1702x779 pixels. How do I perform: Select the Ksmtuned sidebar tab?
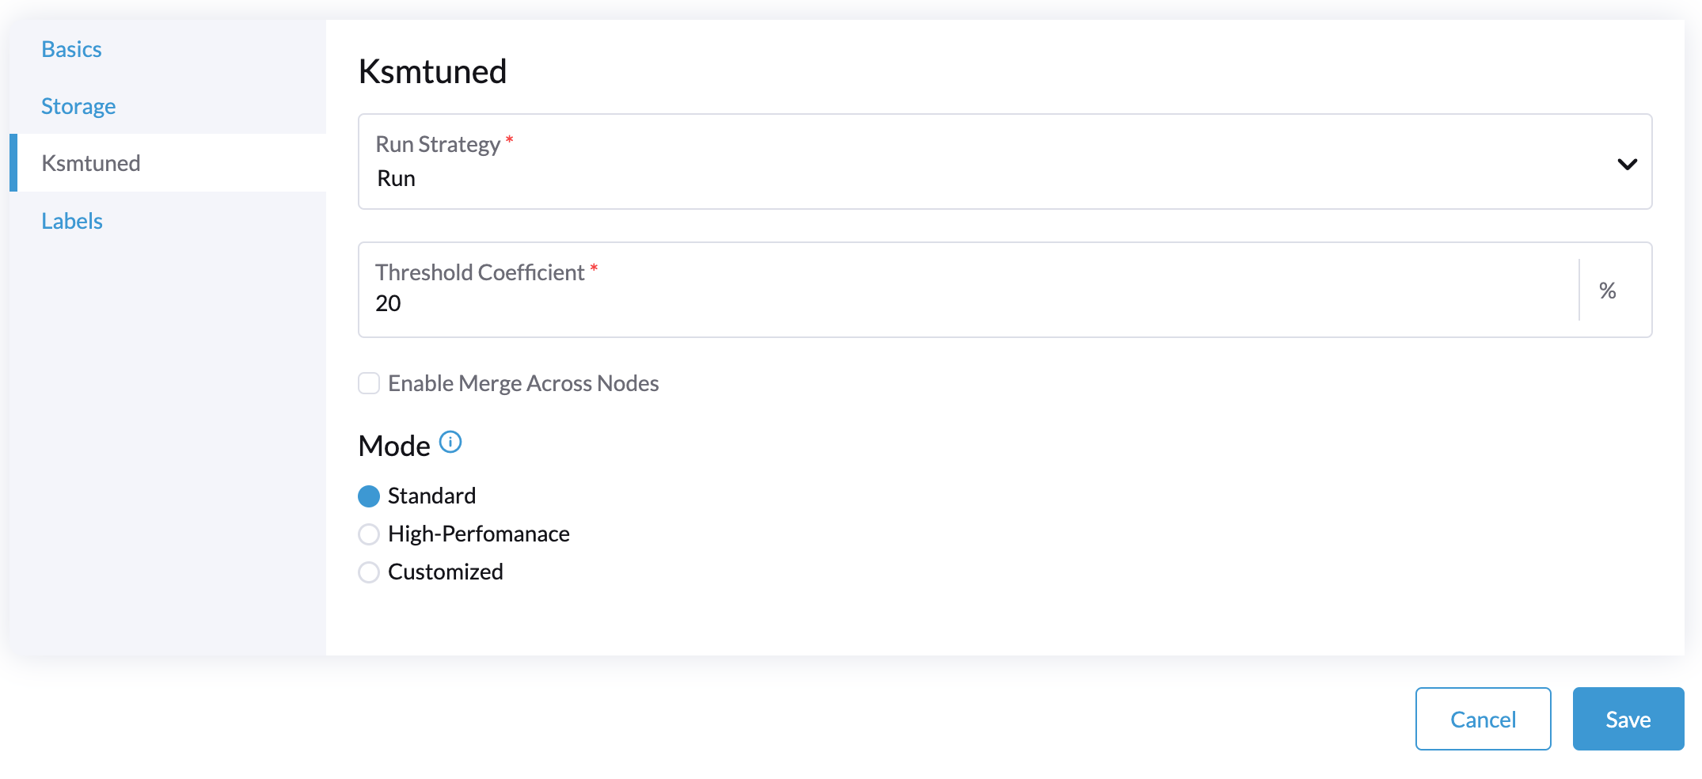pos(91,163)
